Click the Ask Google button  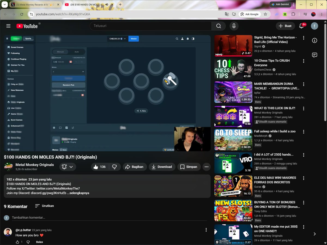(249, 14)
